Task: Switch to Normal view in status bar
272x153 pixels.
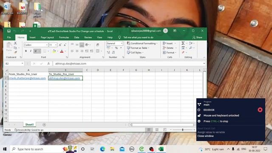Action: (149, 130)
